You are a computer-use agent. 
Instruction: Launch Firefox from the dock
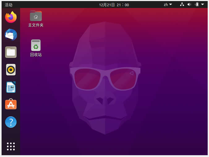pyautogui.click(x=11, y=17)
